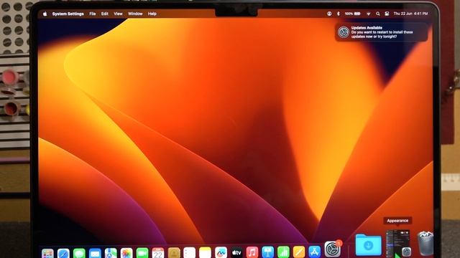This screenshot has height=258, width=460.
Task: Open Launchpad from the Dock
Action: click(47, 253)
